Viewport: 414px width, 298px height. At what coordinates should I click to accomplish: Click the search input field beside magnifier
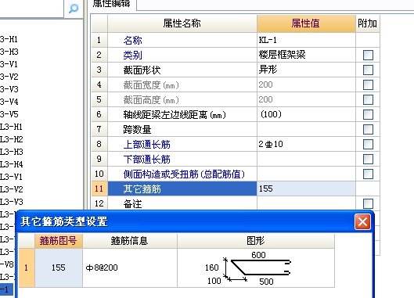[x=31, y=9]
